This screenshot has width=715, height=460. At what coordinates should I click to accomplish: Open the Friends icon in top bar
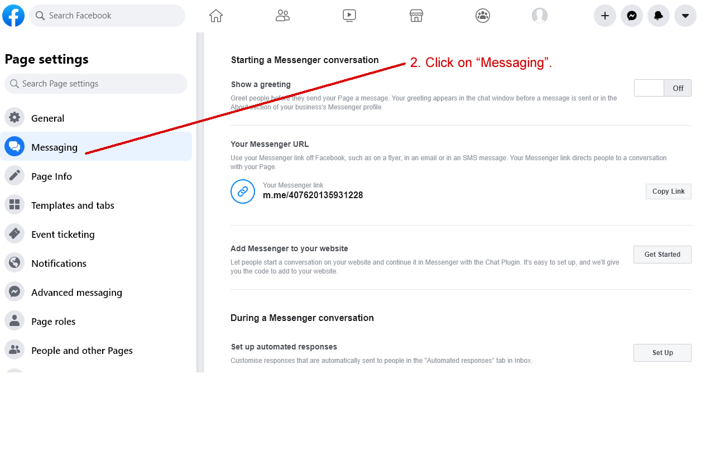[x=282, y=16]
